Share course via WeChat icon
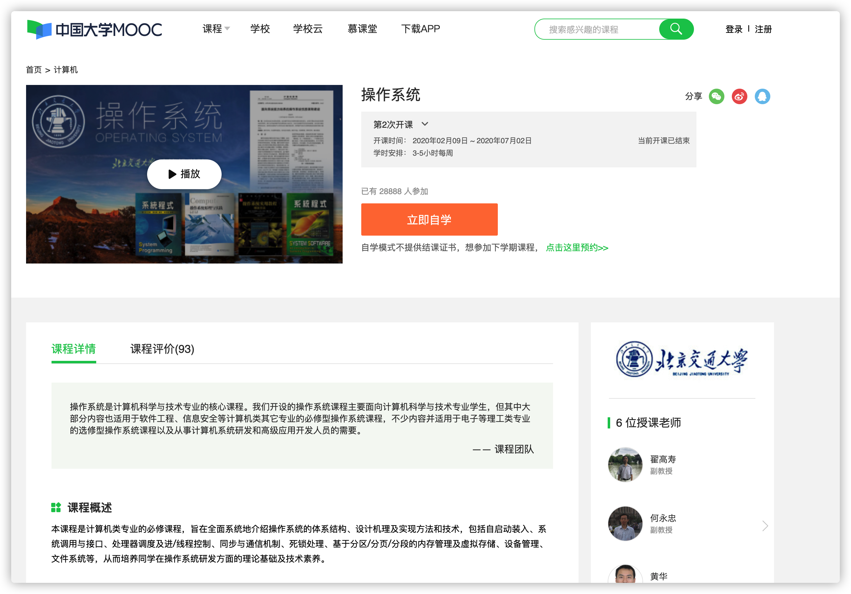Image resolution: width=851 pixels, height=594 pixels. 716,97
